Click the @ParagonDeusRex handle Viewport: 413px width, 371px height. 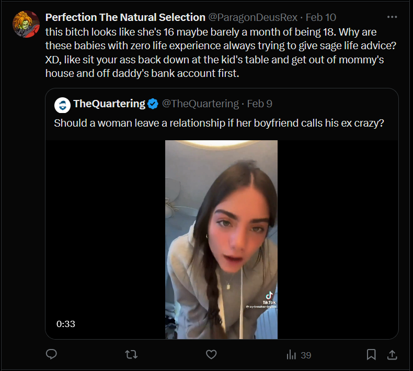click(253, 17)
